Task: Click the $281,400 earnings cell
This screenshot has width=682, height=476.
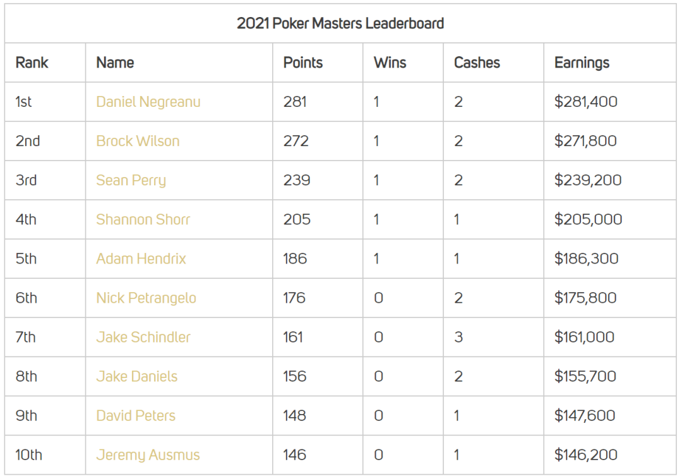Action: pos(585,102)
